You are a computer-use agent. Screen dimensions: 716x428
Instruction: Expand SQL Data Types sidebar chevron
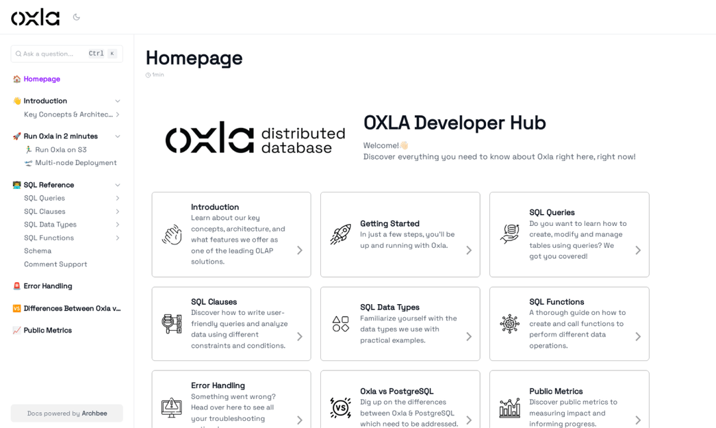[117, 225]
